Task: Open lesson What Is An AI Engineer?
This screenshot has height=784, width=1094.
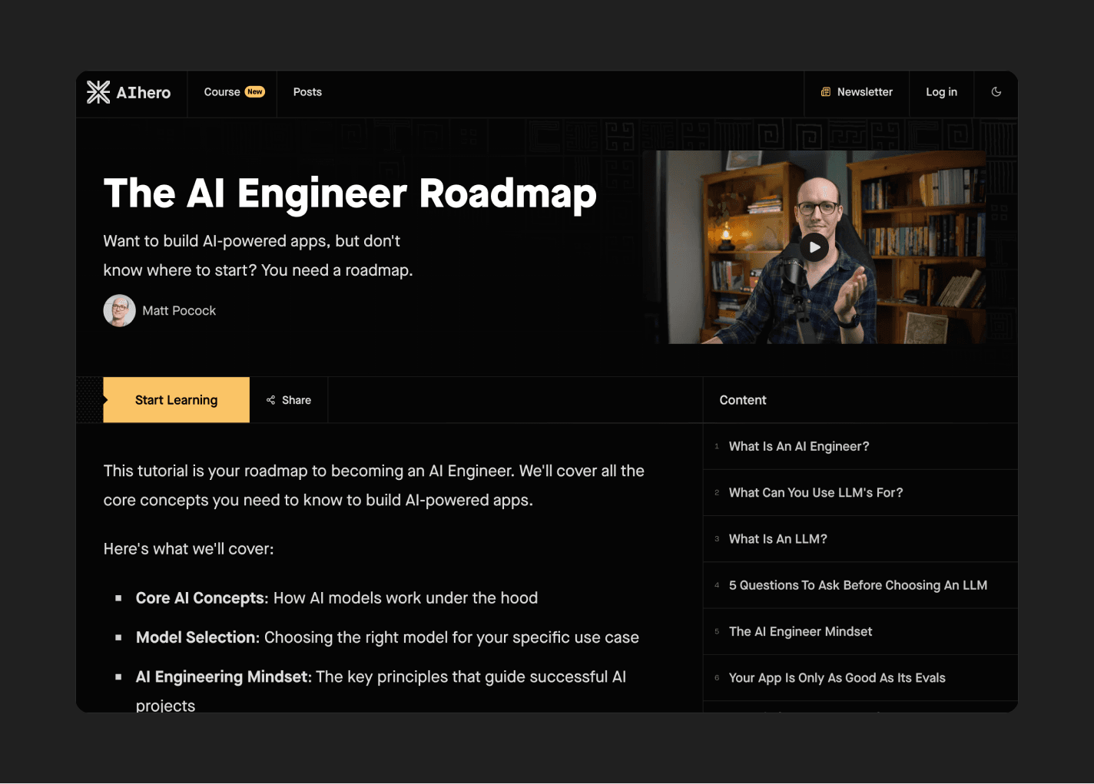Action: (x=799, y=446)
